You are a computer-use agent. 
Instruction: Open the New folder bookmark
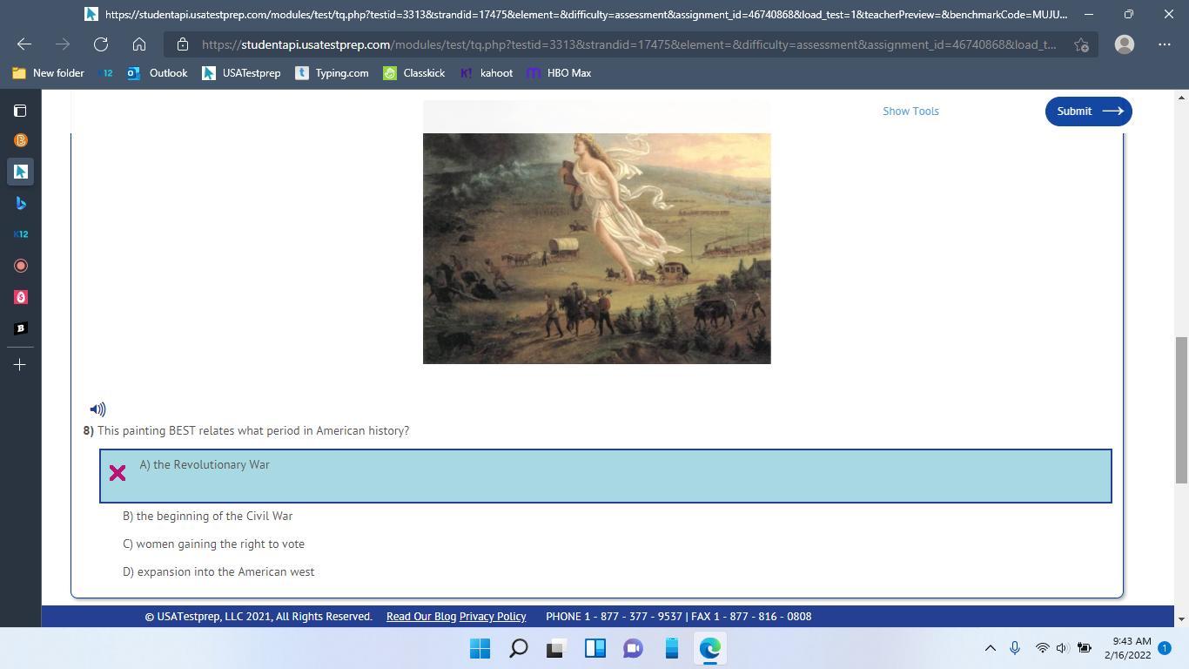(49, 73)
